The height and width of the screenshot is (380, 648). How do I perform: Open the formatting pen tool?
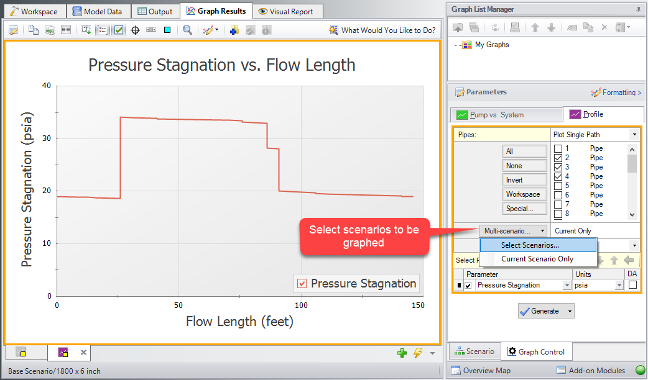209,29
